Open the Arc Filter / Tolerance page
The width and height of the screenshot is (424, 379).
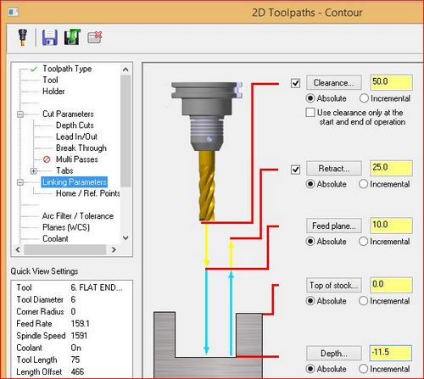tap(78, 216)
